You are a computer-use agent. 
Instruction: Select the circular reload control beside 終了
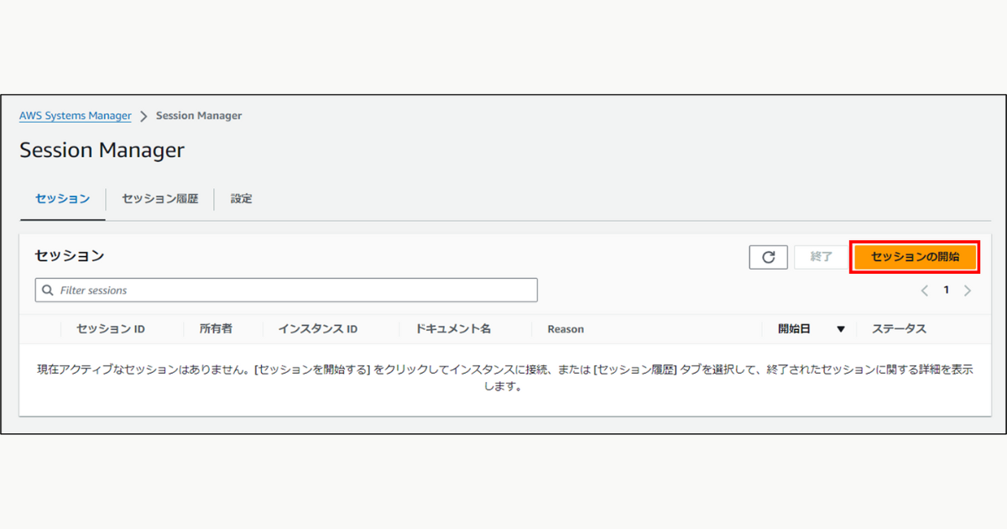click(x=768, y=257)
